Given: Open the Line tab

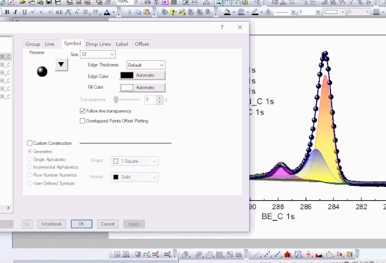Looking at the screenshot, I should tap(49, 44).
